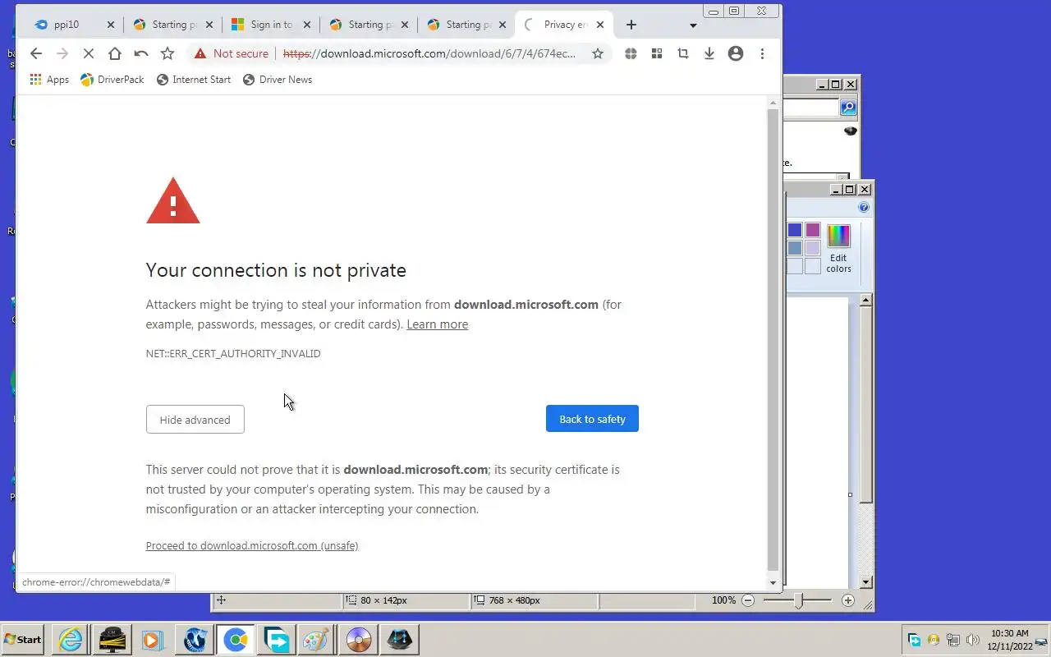Click the volume speaker icon in system tray
Image resolution: width=1051 pixels, height=657 pixels.
click(x=973, y=640)
